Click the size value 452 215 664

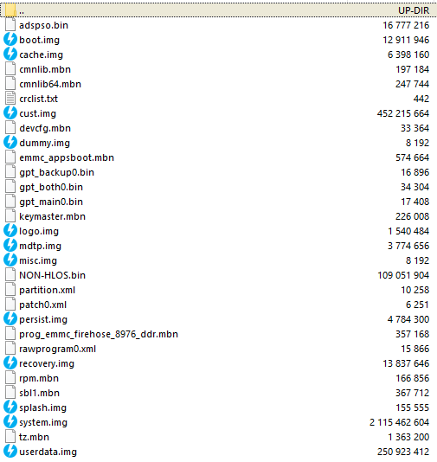403,113
